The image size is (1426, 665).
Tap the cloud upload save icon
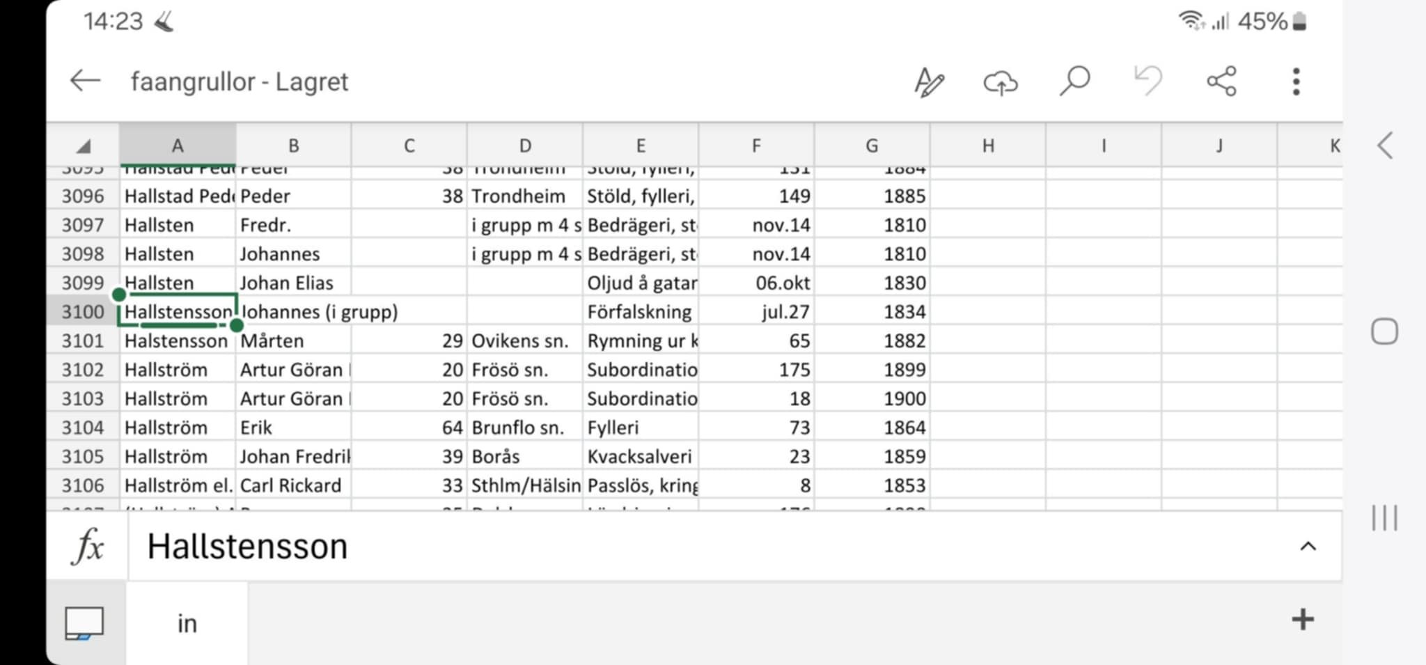(1001, 83)
